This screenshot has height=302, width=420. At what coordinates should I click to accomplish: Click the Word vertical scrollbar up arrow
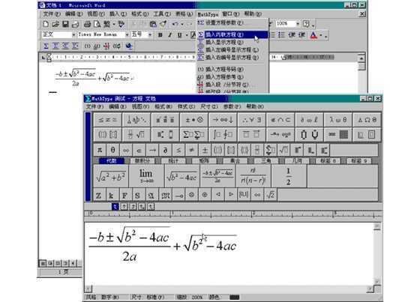(x=361, y=58)
